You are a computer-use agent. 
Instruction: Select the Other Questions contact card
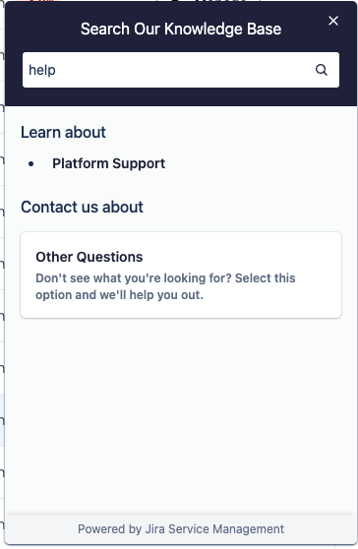click(181, 274)
